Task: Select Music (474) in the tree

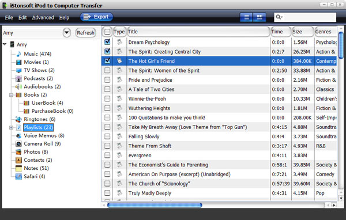Action: click(x=37, y=54)
